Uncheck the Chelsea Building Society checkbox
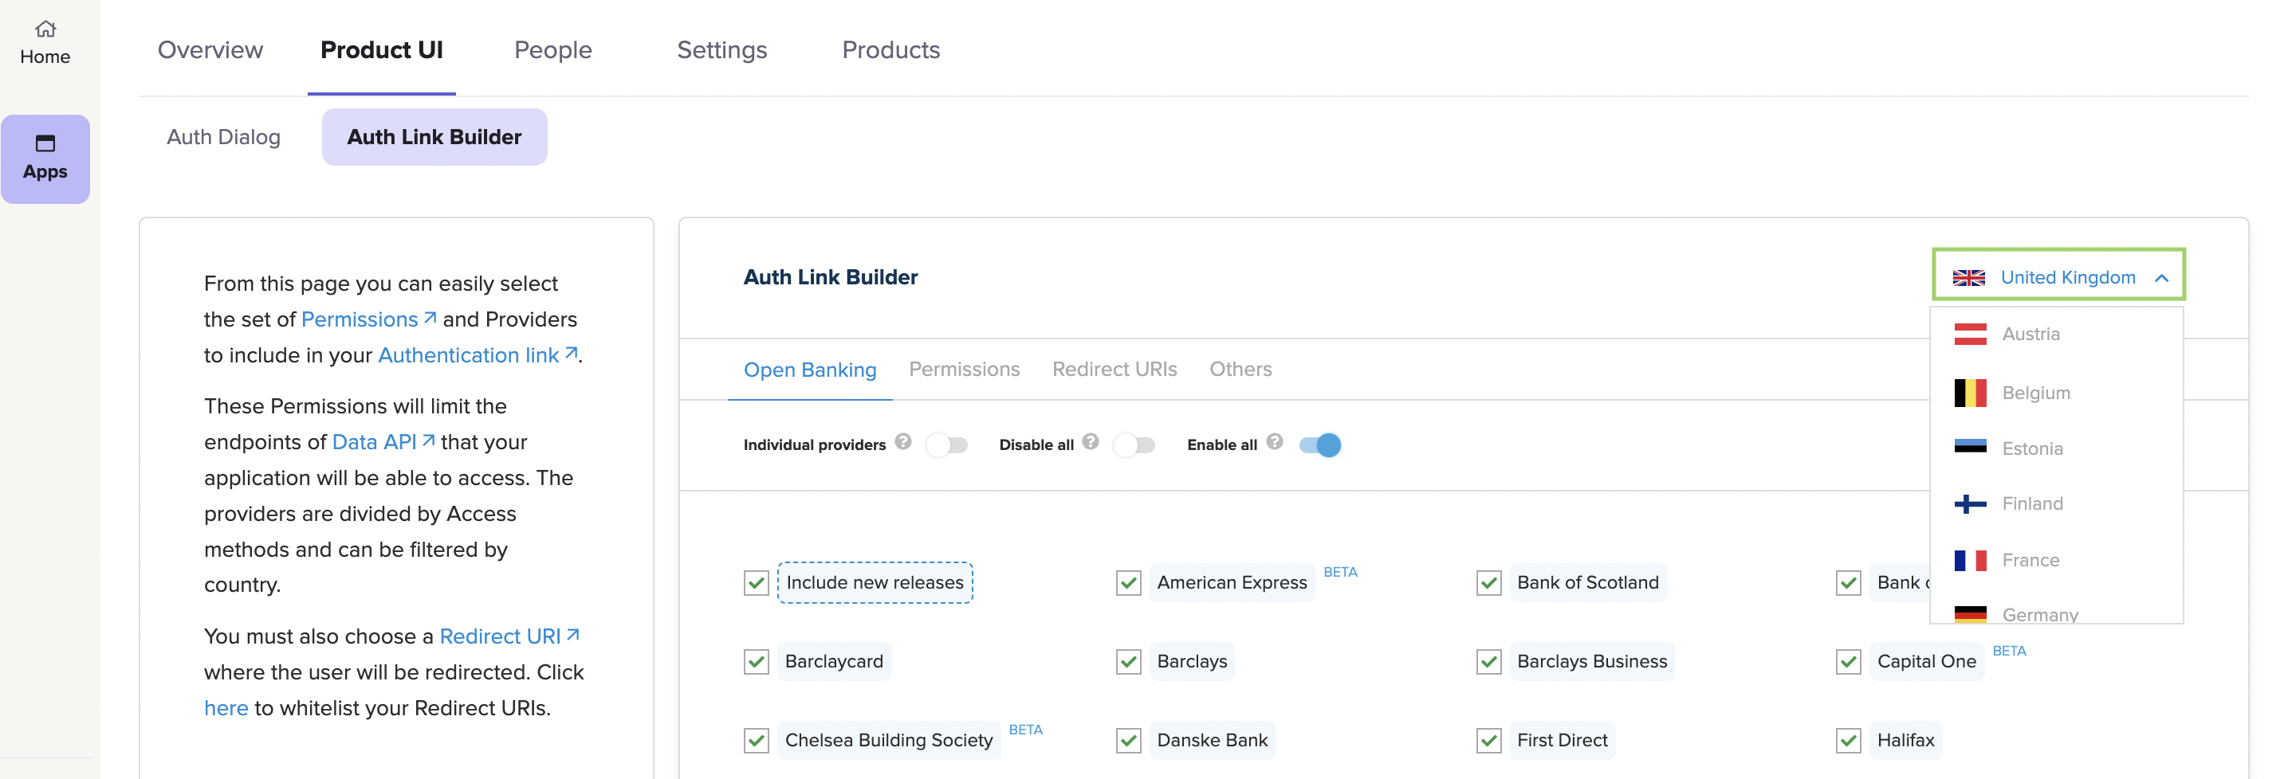The height and width of the screenshot is (779, 2288). coord(756,741)
